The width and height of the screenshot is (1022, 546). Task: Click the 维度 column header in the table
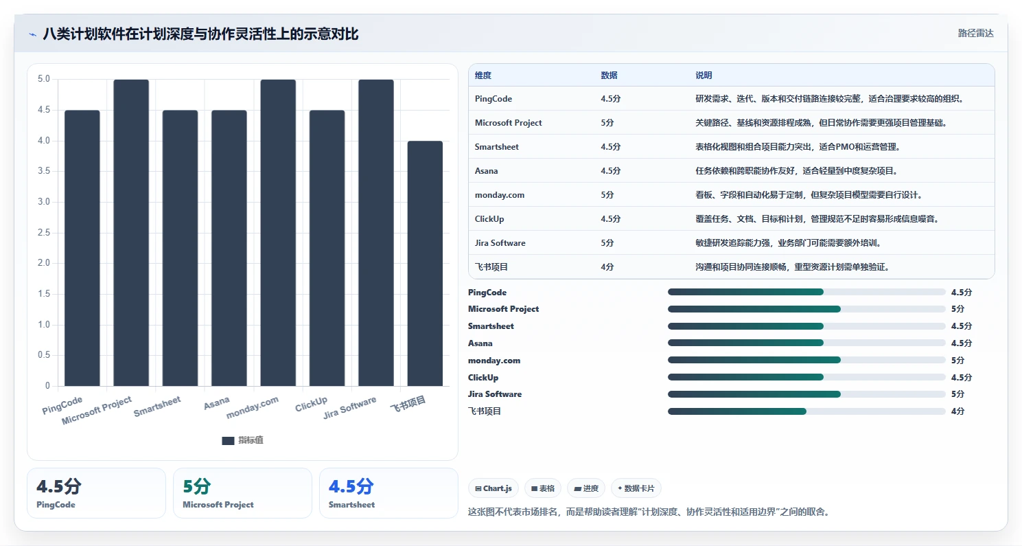tap(483, 76)
